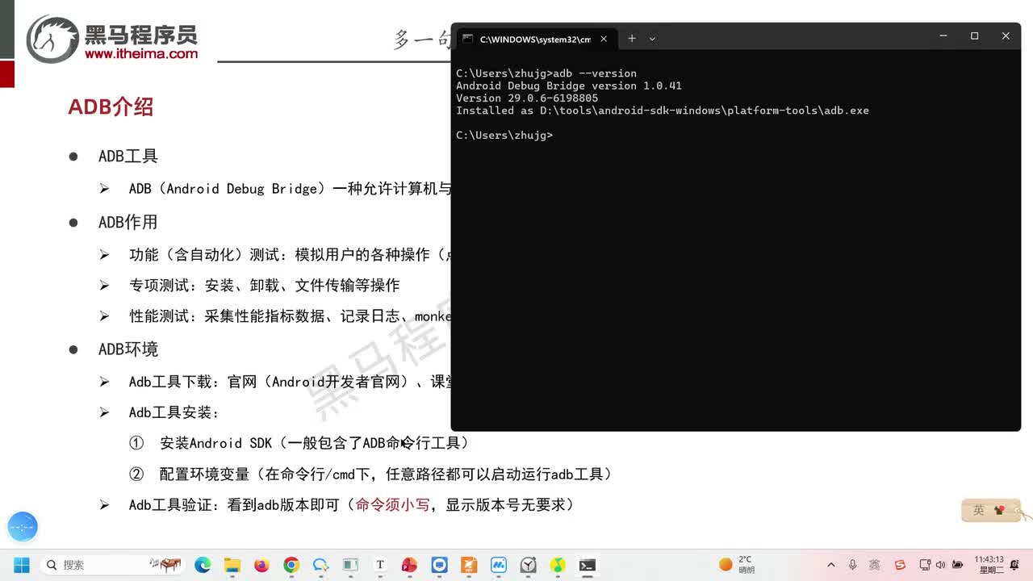Close the cmd terminal tab
Screen dimensions: 1033x581
point(604,38)
